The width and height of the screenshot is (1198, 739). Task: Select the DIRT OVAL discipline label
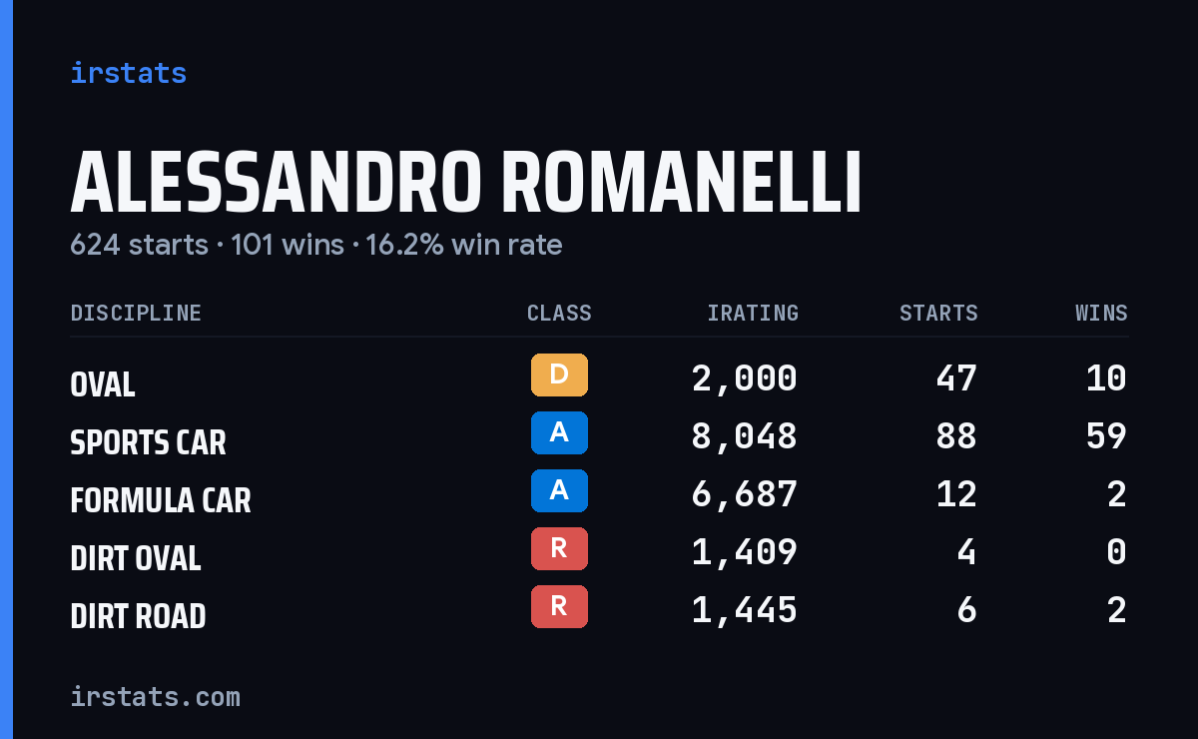click(x=136, y=558)
